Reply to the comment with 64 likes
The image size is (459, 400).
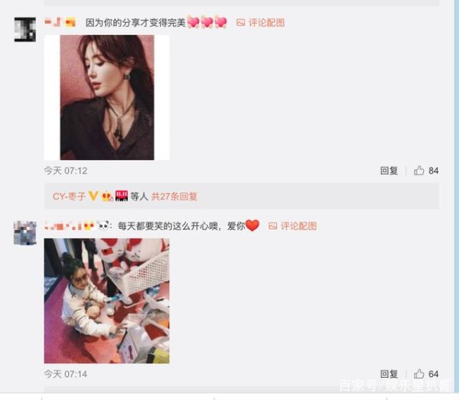[389, 374]
